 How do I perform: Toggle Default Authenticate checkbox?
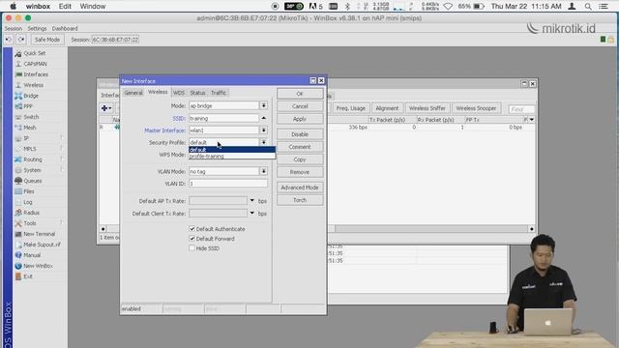pyautogui.click(x=192, y=229)
